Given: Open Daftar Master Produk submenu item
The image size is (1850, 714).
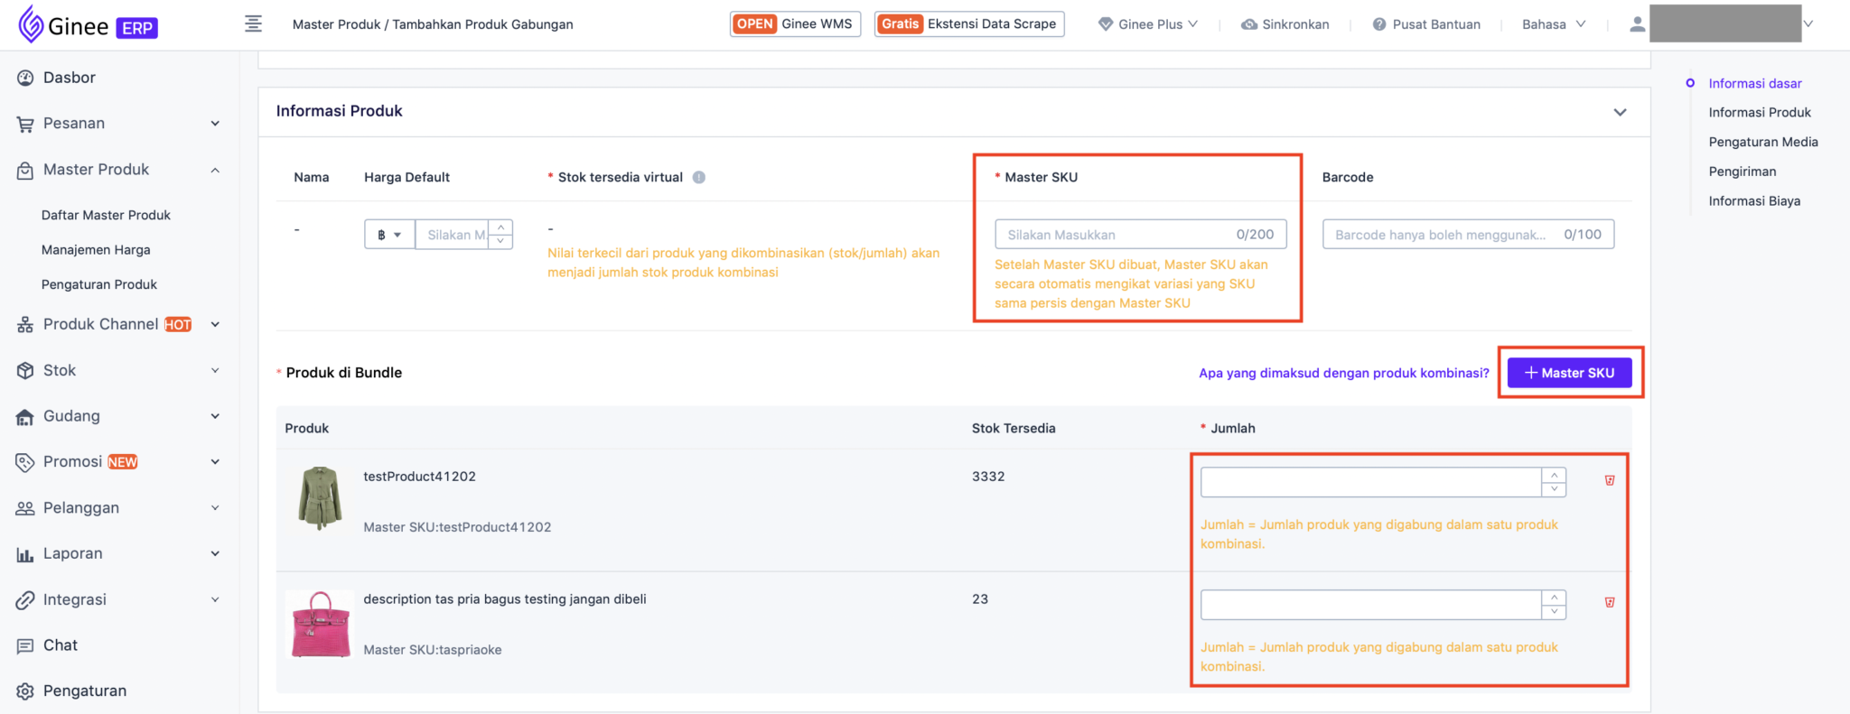Looking at the screenshot, I should pos(106,215).
